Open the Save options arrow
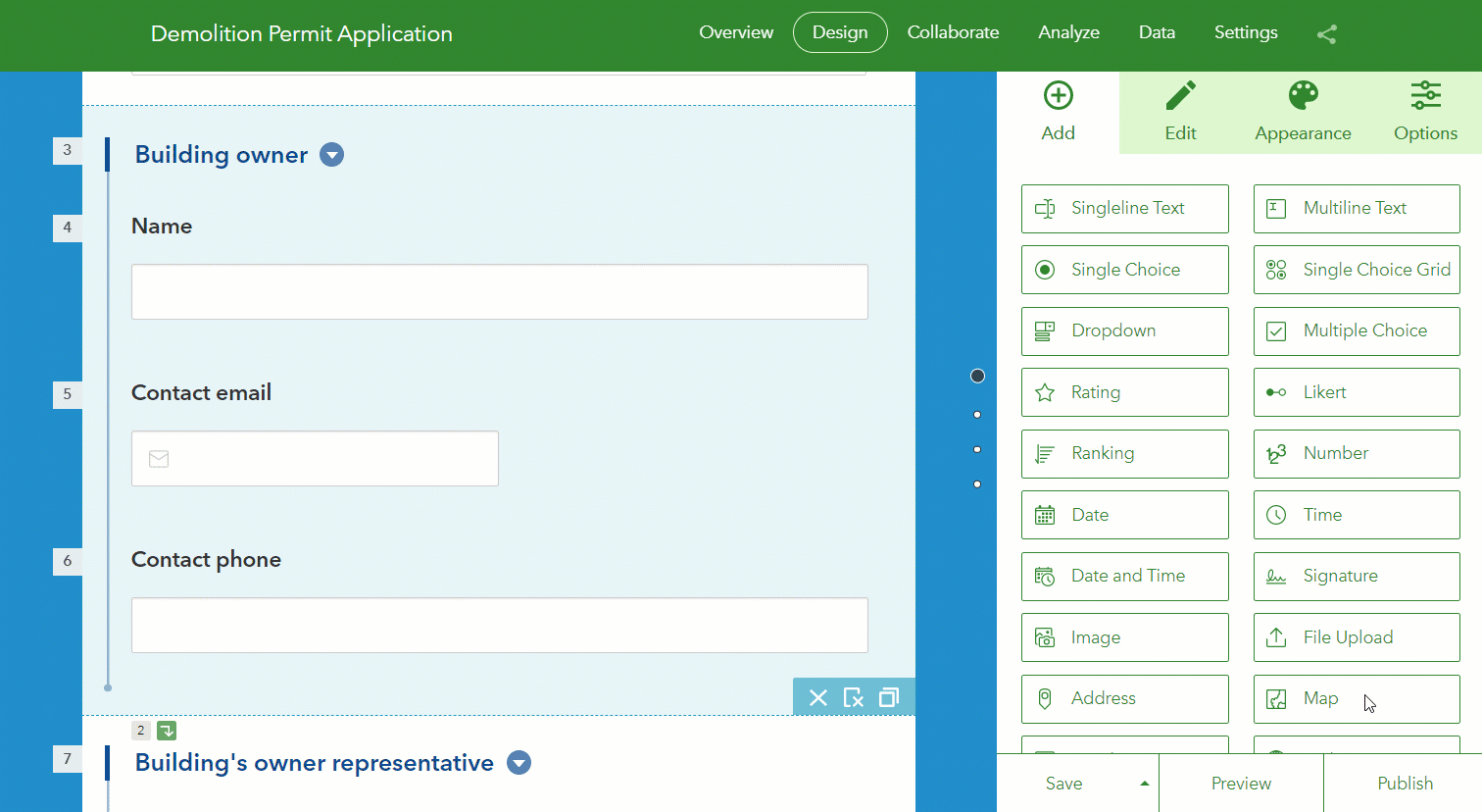 1144,784
